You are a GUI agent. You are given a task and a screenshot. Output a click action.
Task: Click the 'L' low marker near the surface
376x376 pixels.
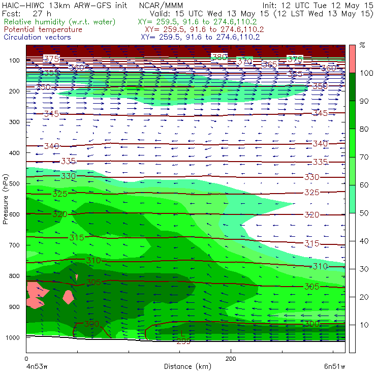coord(182,333)
